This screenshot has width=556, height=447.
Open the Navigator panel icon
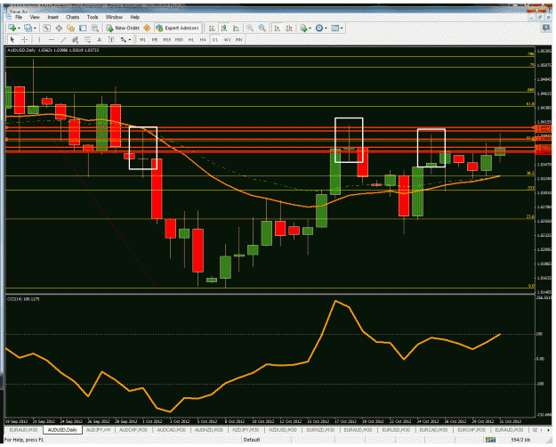tap(70, 28)
